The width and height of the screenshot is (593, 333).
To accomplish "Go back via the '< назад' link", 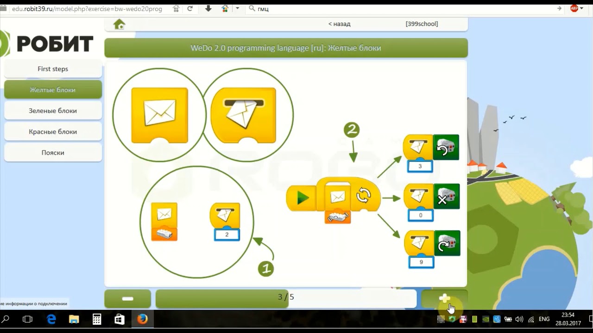I will point(340,24).
